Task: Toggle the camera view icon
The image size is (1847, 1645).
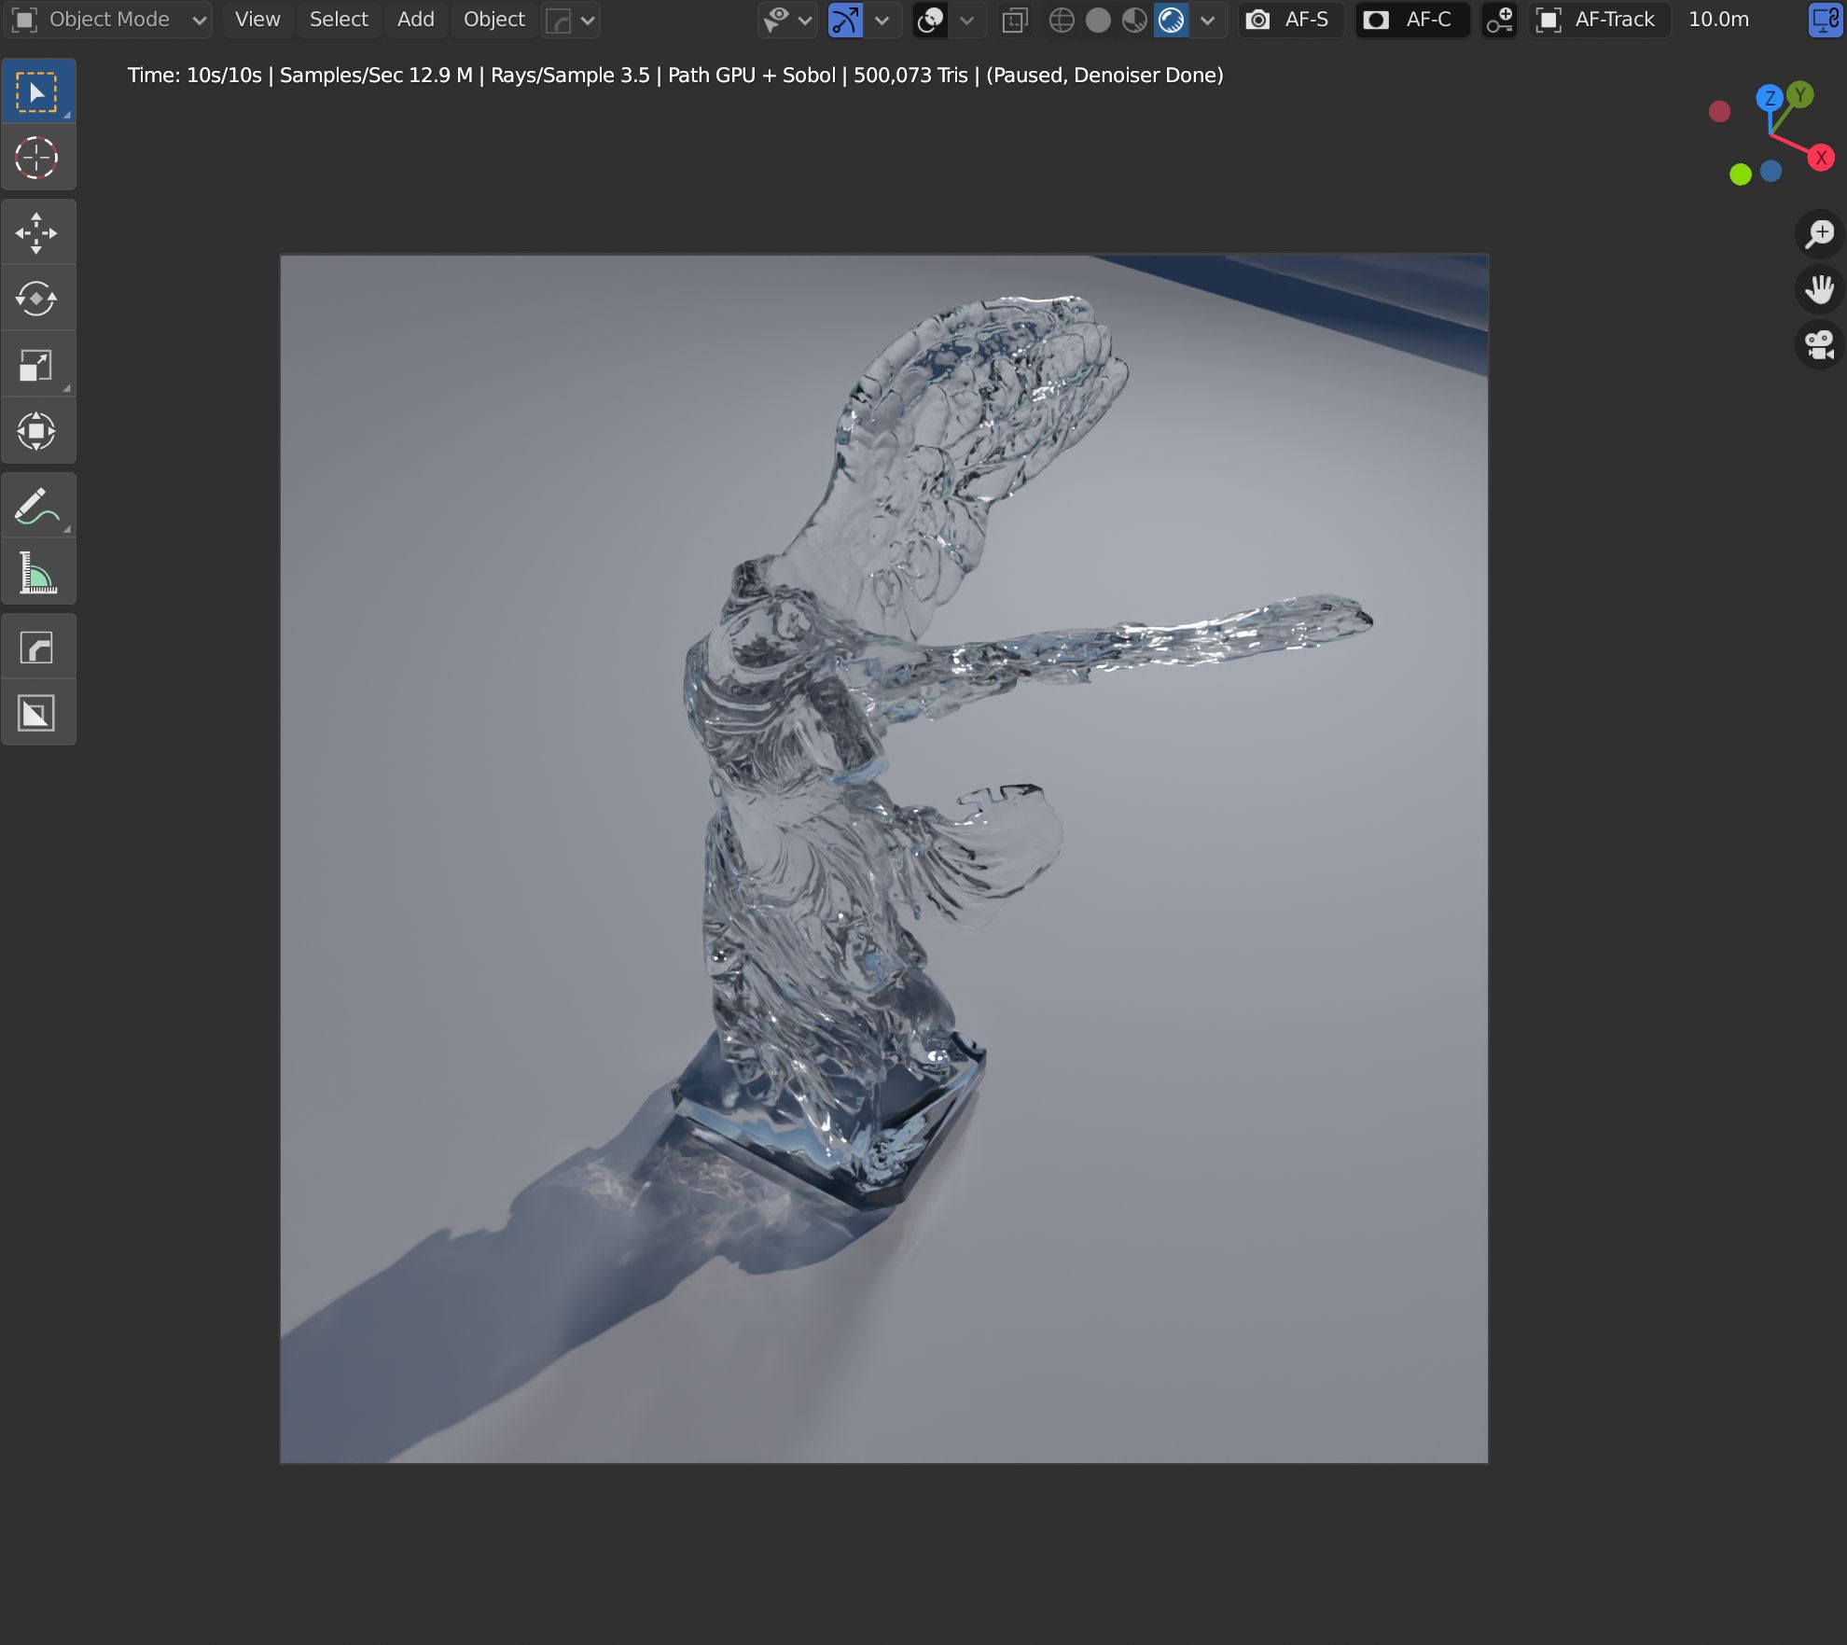Action: pos(1819,344)
